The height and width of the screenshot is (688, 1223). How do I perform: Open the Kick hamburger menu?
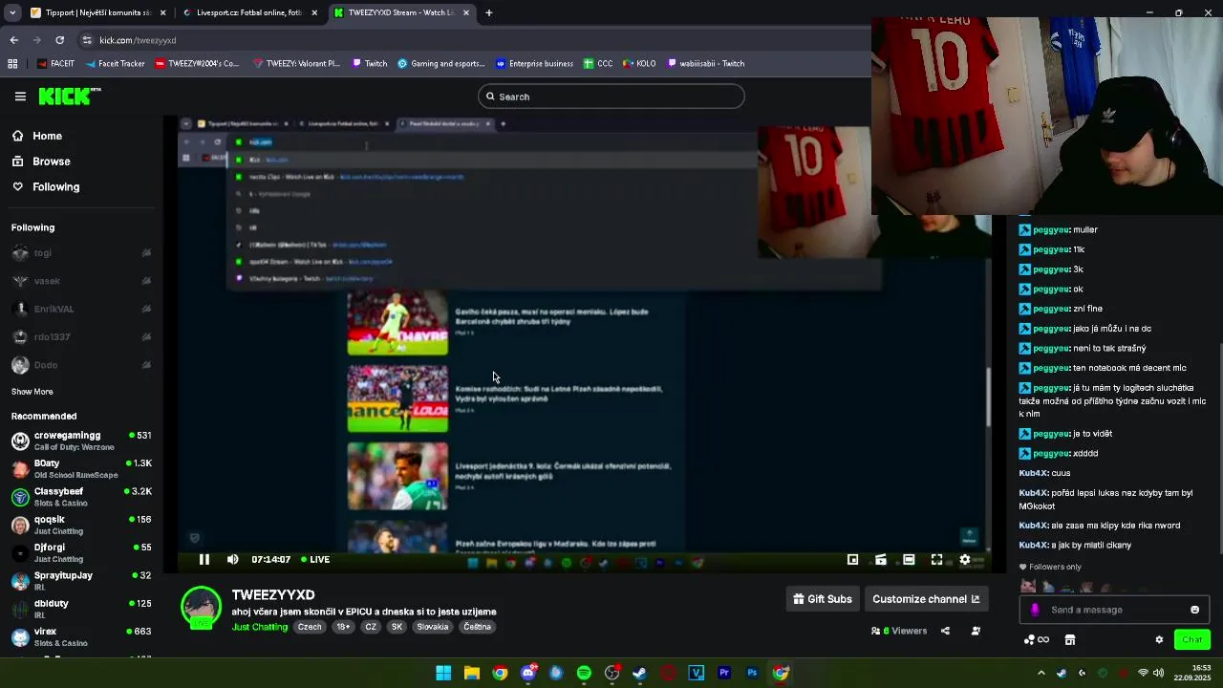[20, 97]
